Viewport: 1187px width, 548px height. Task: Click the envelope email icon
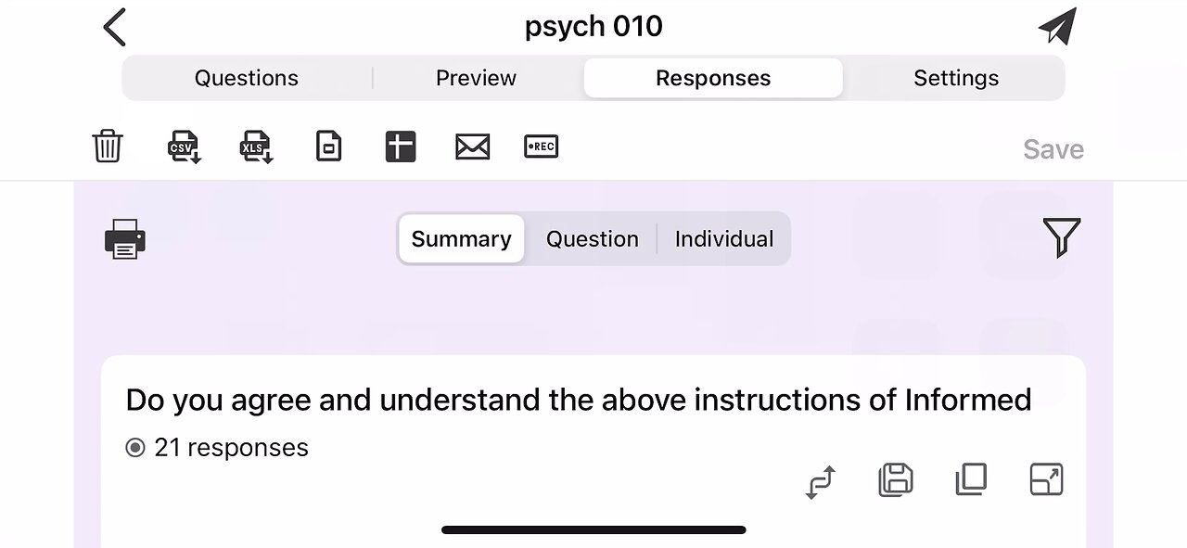click(x=472, y=147)
